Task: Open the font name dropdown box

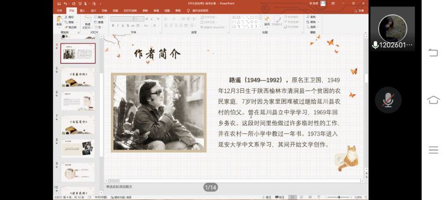Action: point(122,19)
